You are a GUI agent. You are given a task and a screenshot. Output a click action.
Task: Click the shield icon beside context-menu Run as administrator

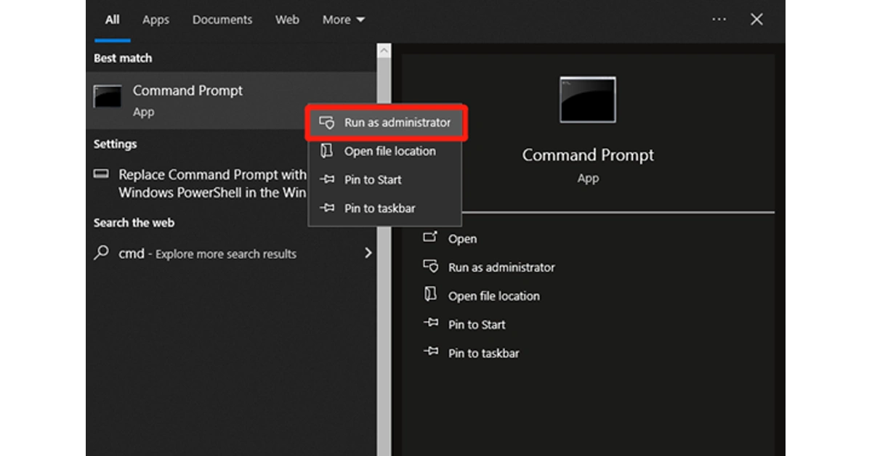click(x=327, y=123)
